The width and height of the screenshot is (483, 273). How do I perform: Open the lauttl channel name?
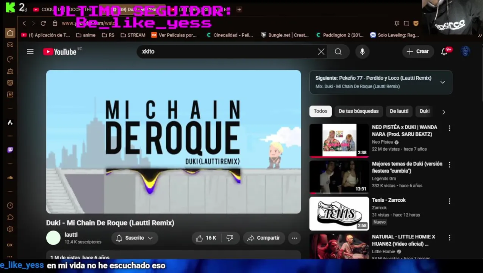[71, 235]
